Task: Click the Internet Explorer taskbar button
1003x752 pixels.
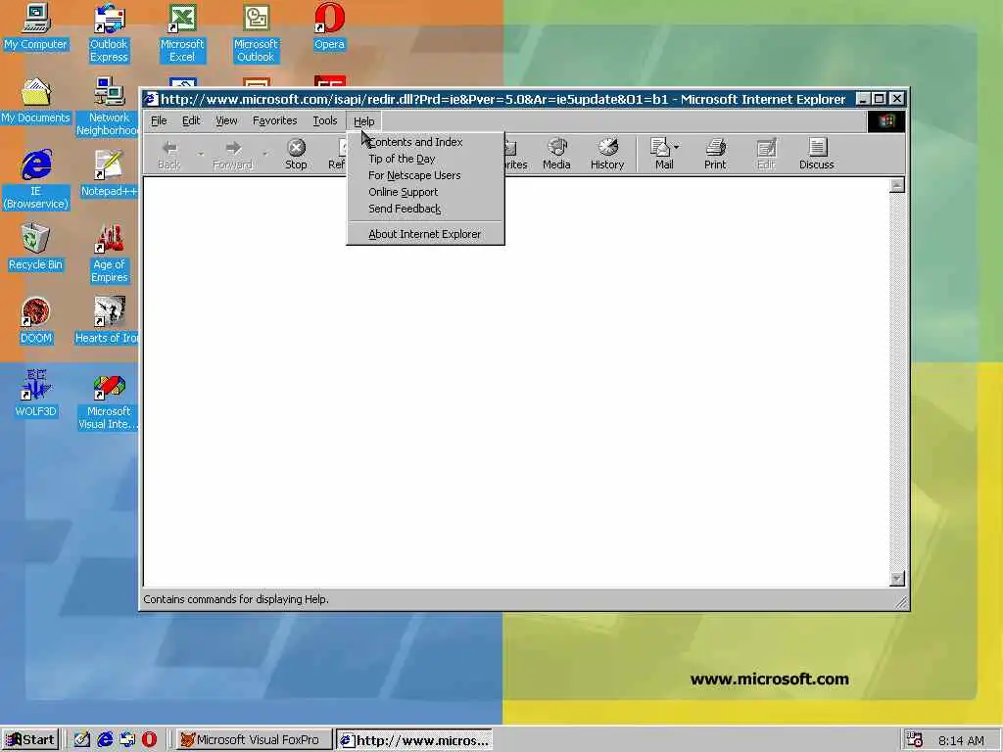Action: (414, 740)
